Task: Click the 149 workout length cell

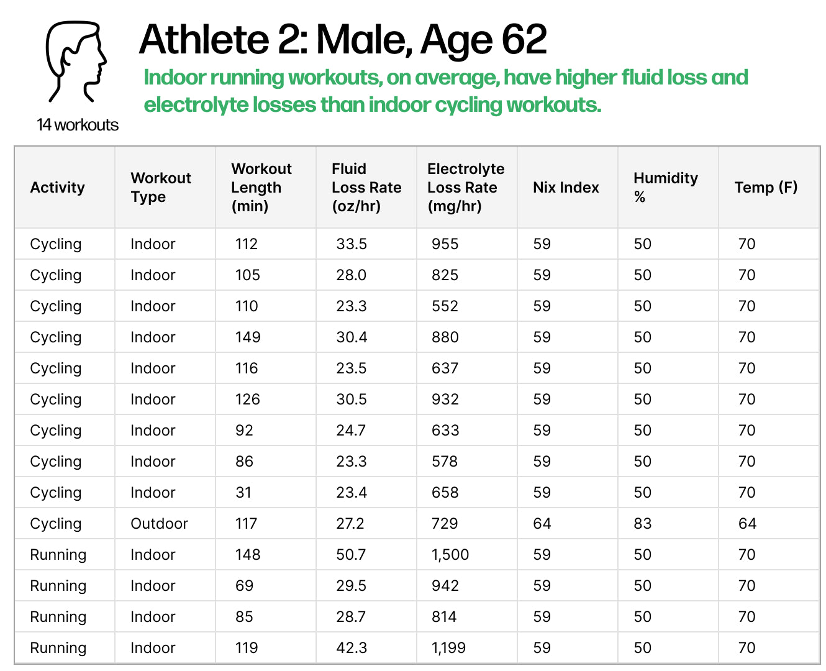Action: tap(248, 337)
